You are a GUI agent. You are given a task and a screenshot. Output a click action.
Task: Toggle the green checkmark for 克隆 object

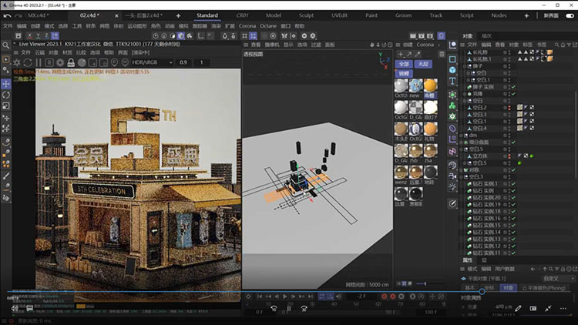512,93
